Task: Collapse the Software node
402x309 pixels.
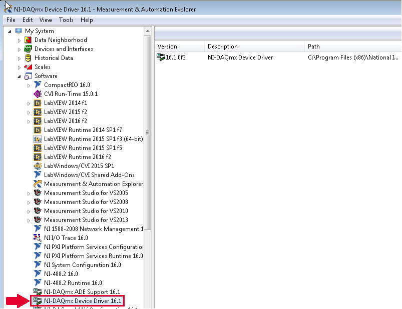Action: 19,76
